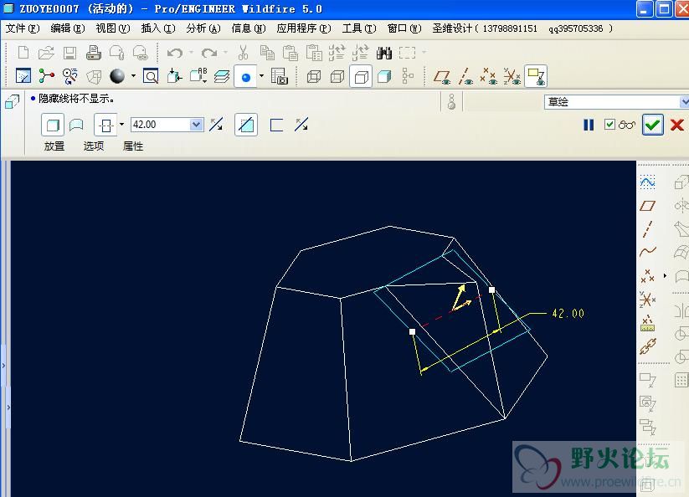Open the Layers icon
This screenshot has width=689, height=497.
(222, 76)
